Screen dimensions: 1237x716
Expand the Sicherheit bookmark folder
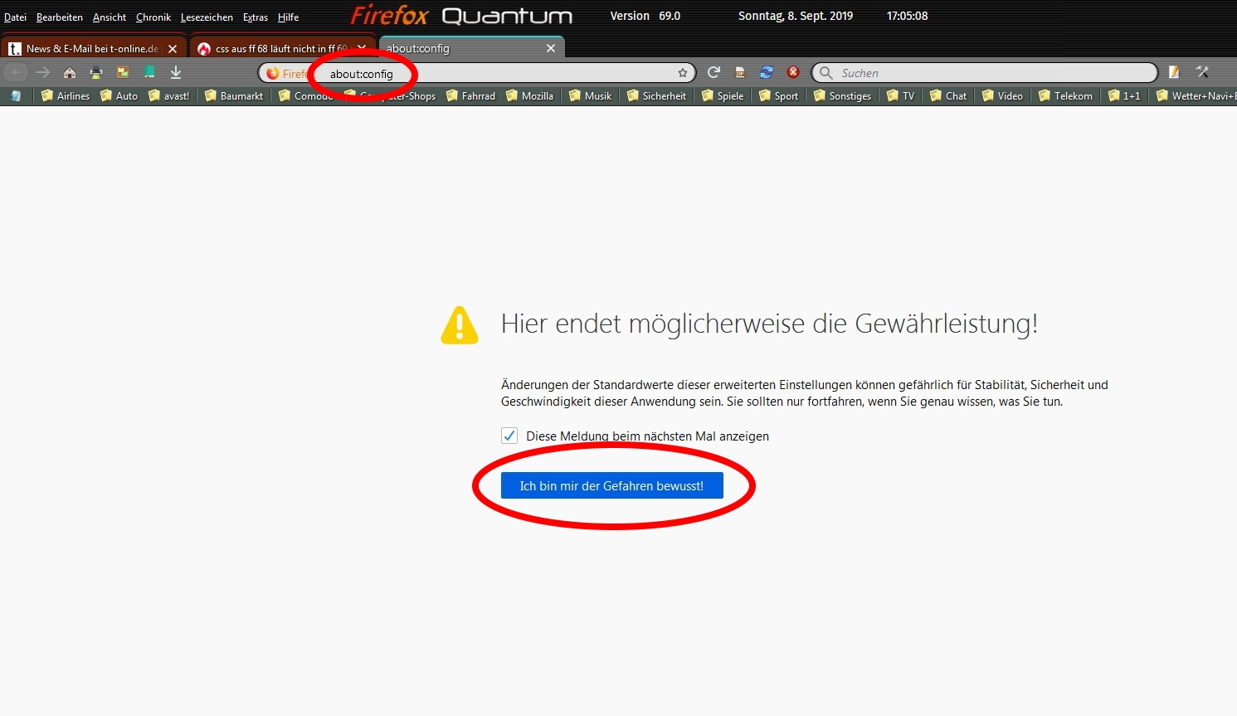tap(656, 96)
